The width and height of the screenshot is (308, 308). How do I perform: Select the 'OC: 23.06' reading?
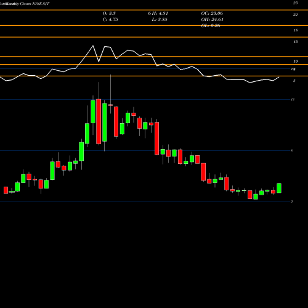(x=212, y=14)
